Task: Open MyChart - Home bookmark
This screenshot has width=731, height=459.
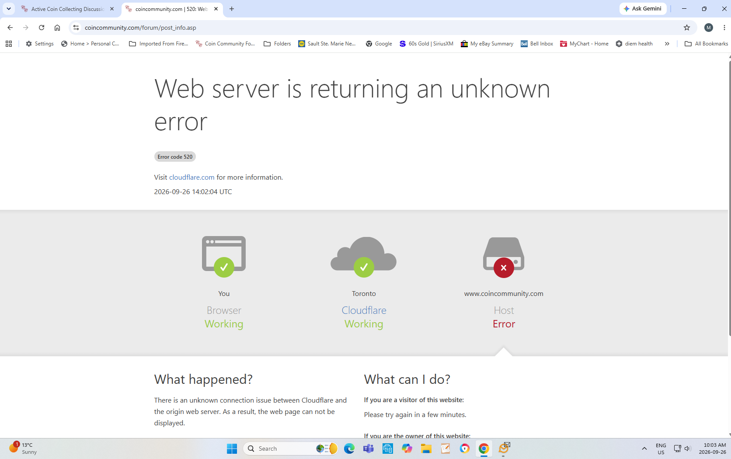Action: (x=584, y=44)
